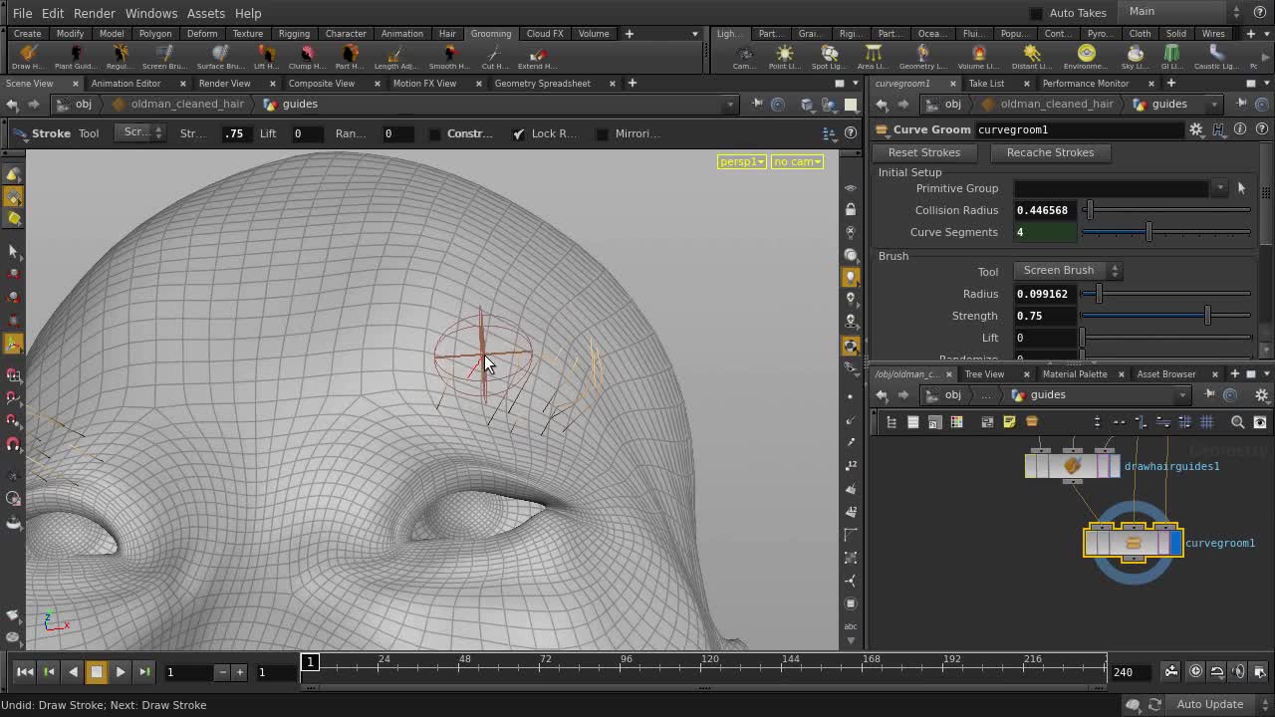Click the Reset Strokes button
Image resolution: width=1275 pixels, height=717 pixels.
pos(924,152)
